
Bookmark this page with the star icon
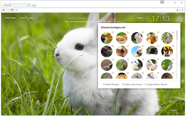coord(177,10)
